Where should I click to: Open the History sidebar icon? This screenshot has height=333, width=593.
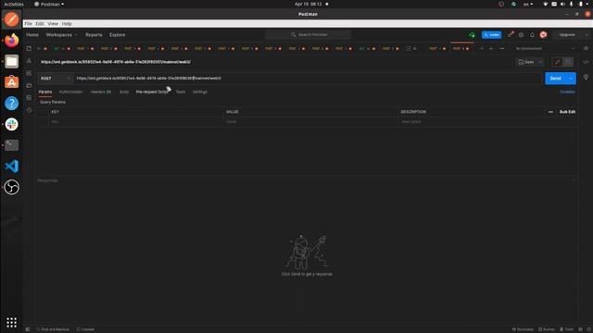pyautogui.click(x=29, y=110)
